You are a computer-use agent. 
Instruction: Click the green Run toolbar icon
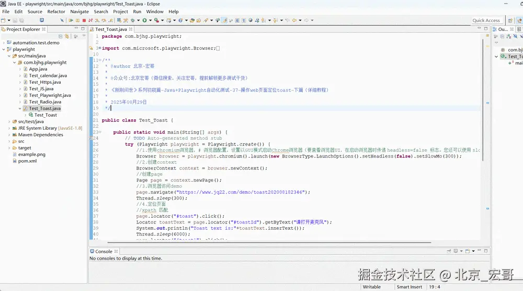[144, 20]
